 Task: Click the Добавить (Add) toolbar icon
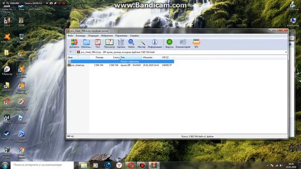74,43
